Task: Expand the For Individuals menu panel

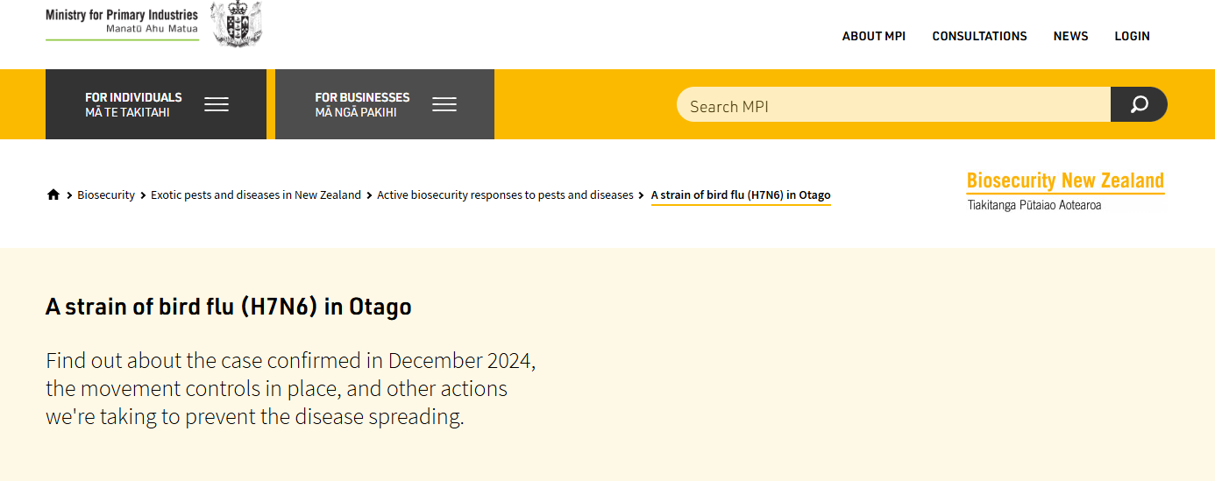Action: pyautogui.click(x=156, y=104)
